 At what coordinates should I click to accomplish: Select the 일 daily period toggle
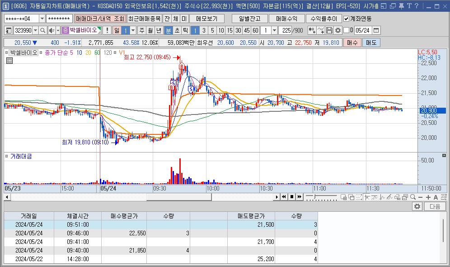[117, 30]
